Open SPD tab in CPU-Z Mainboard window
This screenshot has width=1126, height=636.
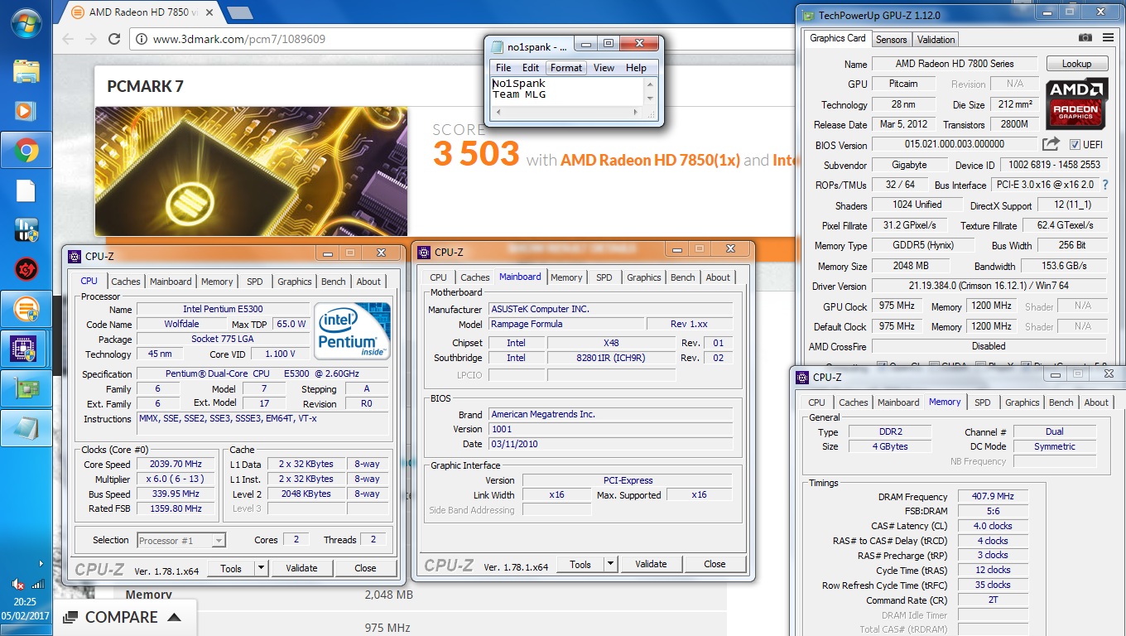604,277
